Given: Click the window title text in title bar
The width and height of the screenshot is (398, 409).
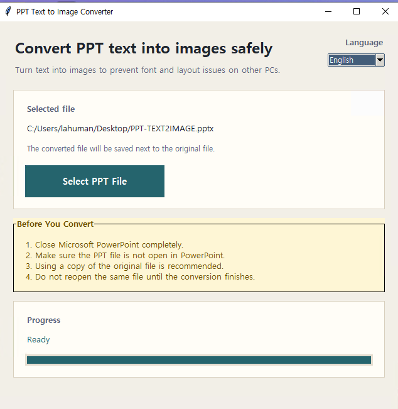Looking at the screenshot, I should click(x=65, y=11).
